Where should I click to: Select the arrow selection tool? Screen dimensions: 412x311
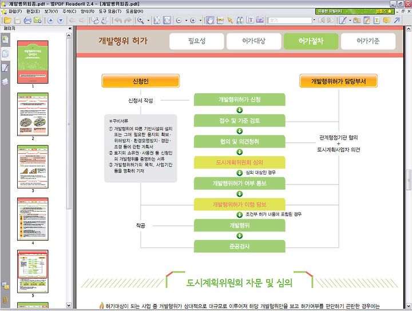(230, 20)
